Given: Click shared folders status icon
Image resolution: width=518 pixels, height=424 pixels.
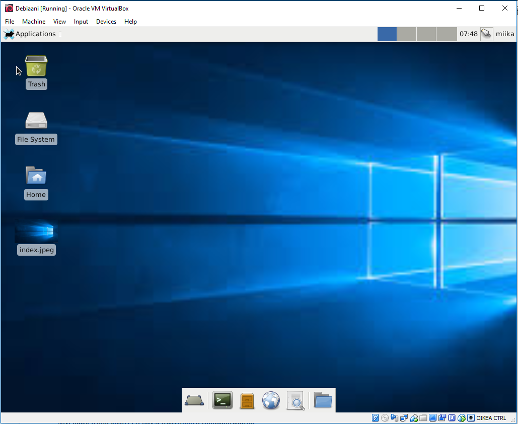Looking at the screenshot, I should coord(423,418).
